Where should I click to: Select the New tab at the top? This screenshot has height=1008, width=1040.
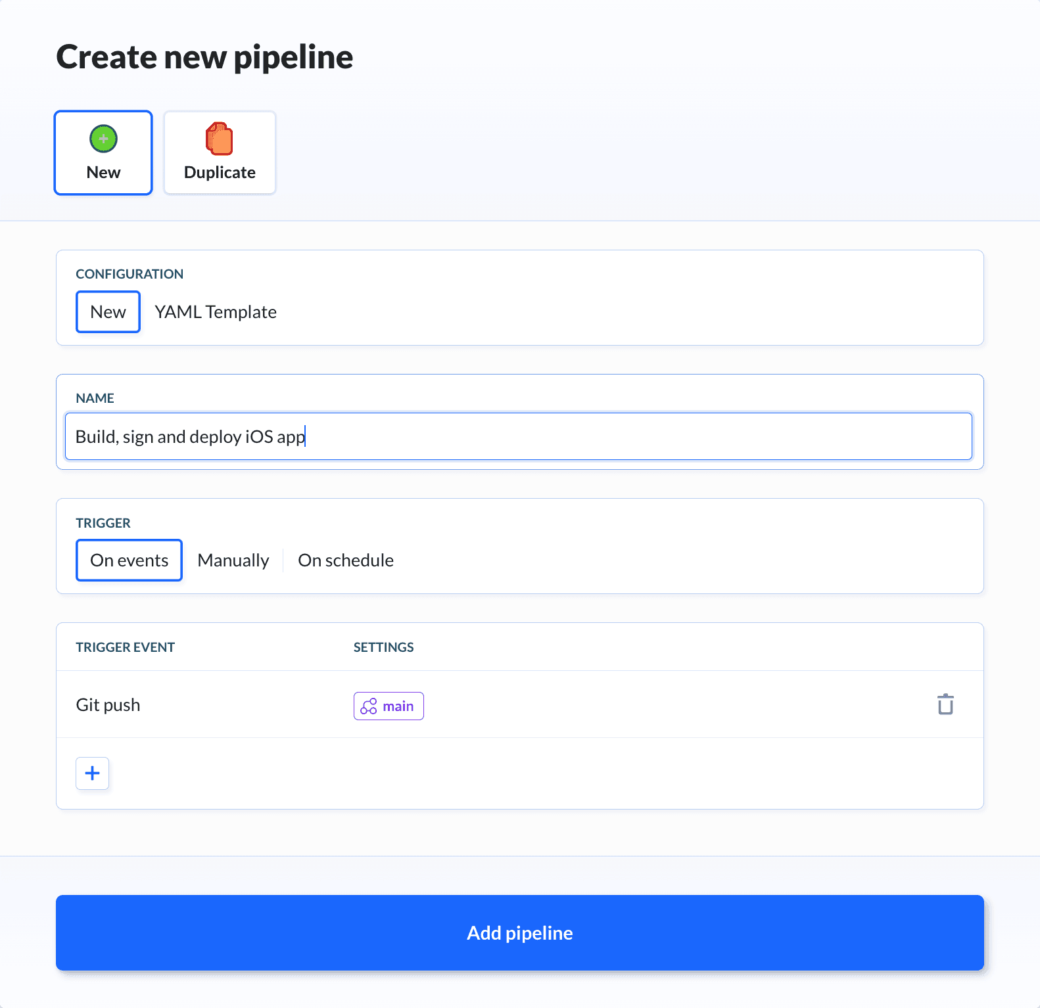click(x=103, y=152)
